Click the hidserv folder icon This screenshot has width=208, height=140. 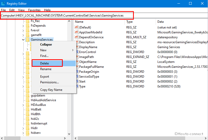point(27,133)
